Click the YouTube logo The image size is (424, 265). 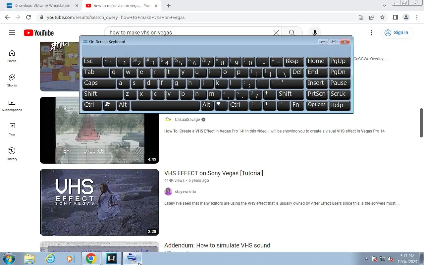click(39, 33)
